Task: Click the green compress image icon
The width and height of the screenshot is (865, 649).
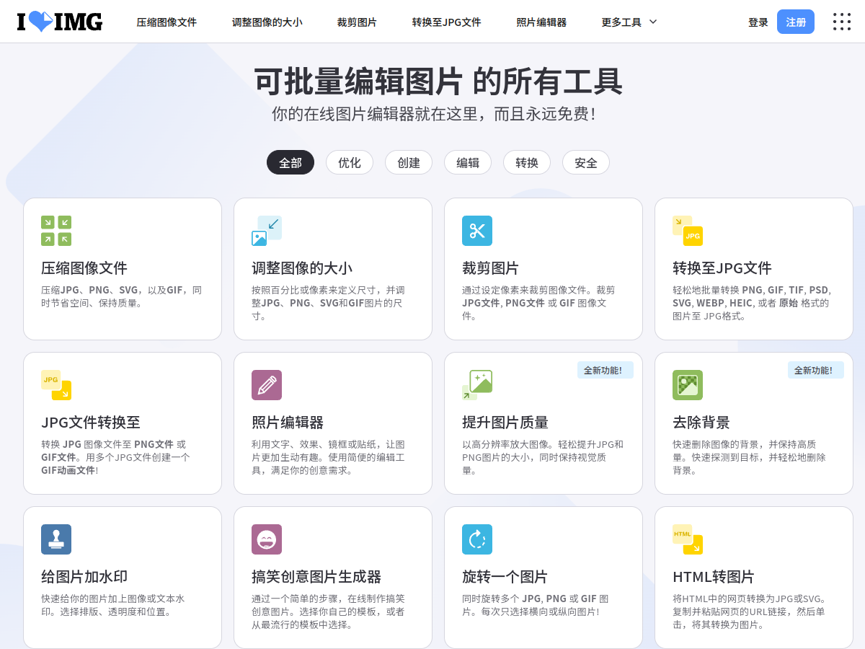Action: click(56, 231)
